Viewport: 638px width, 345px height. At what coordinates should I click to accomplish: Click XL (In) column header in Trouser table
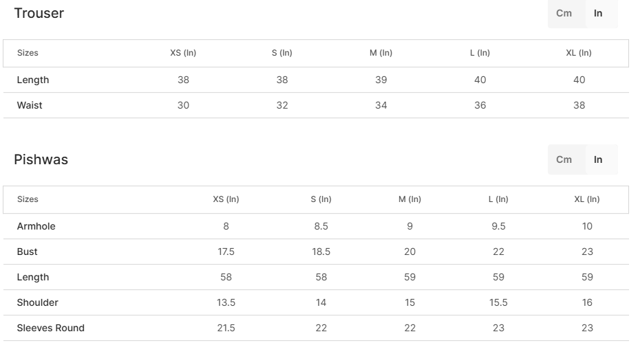(x=579, y=53)
